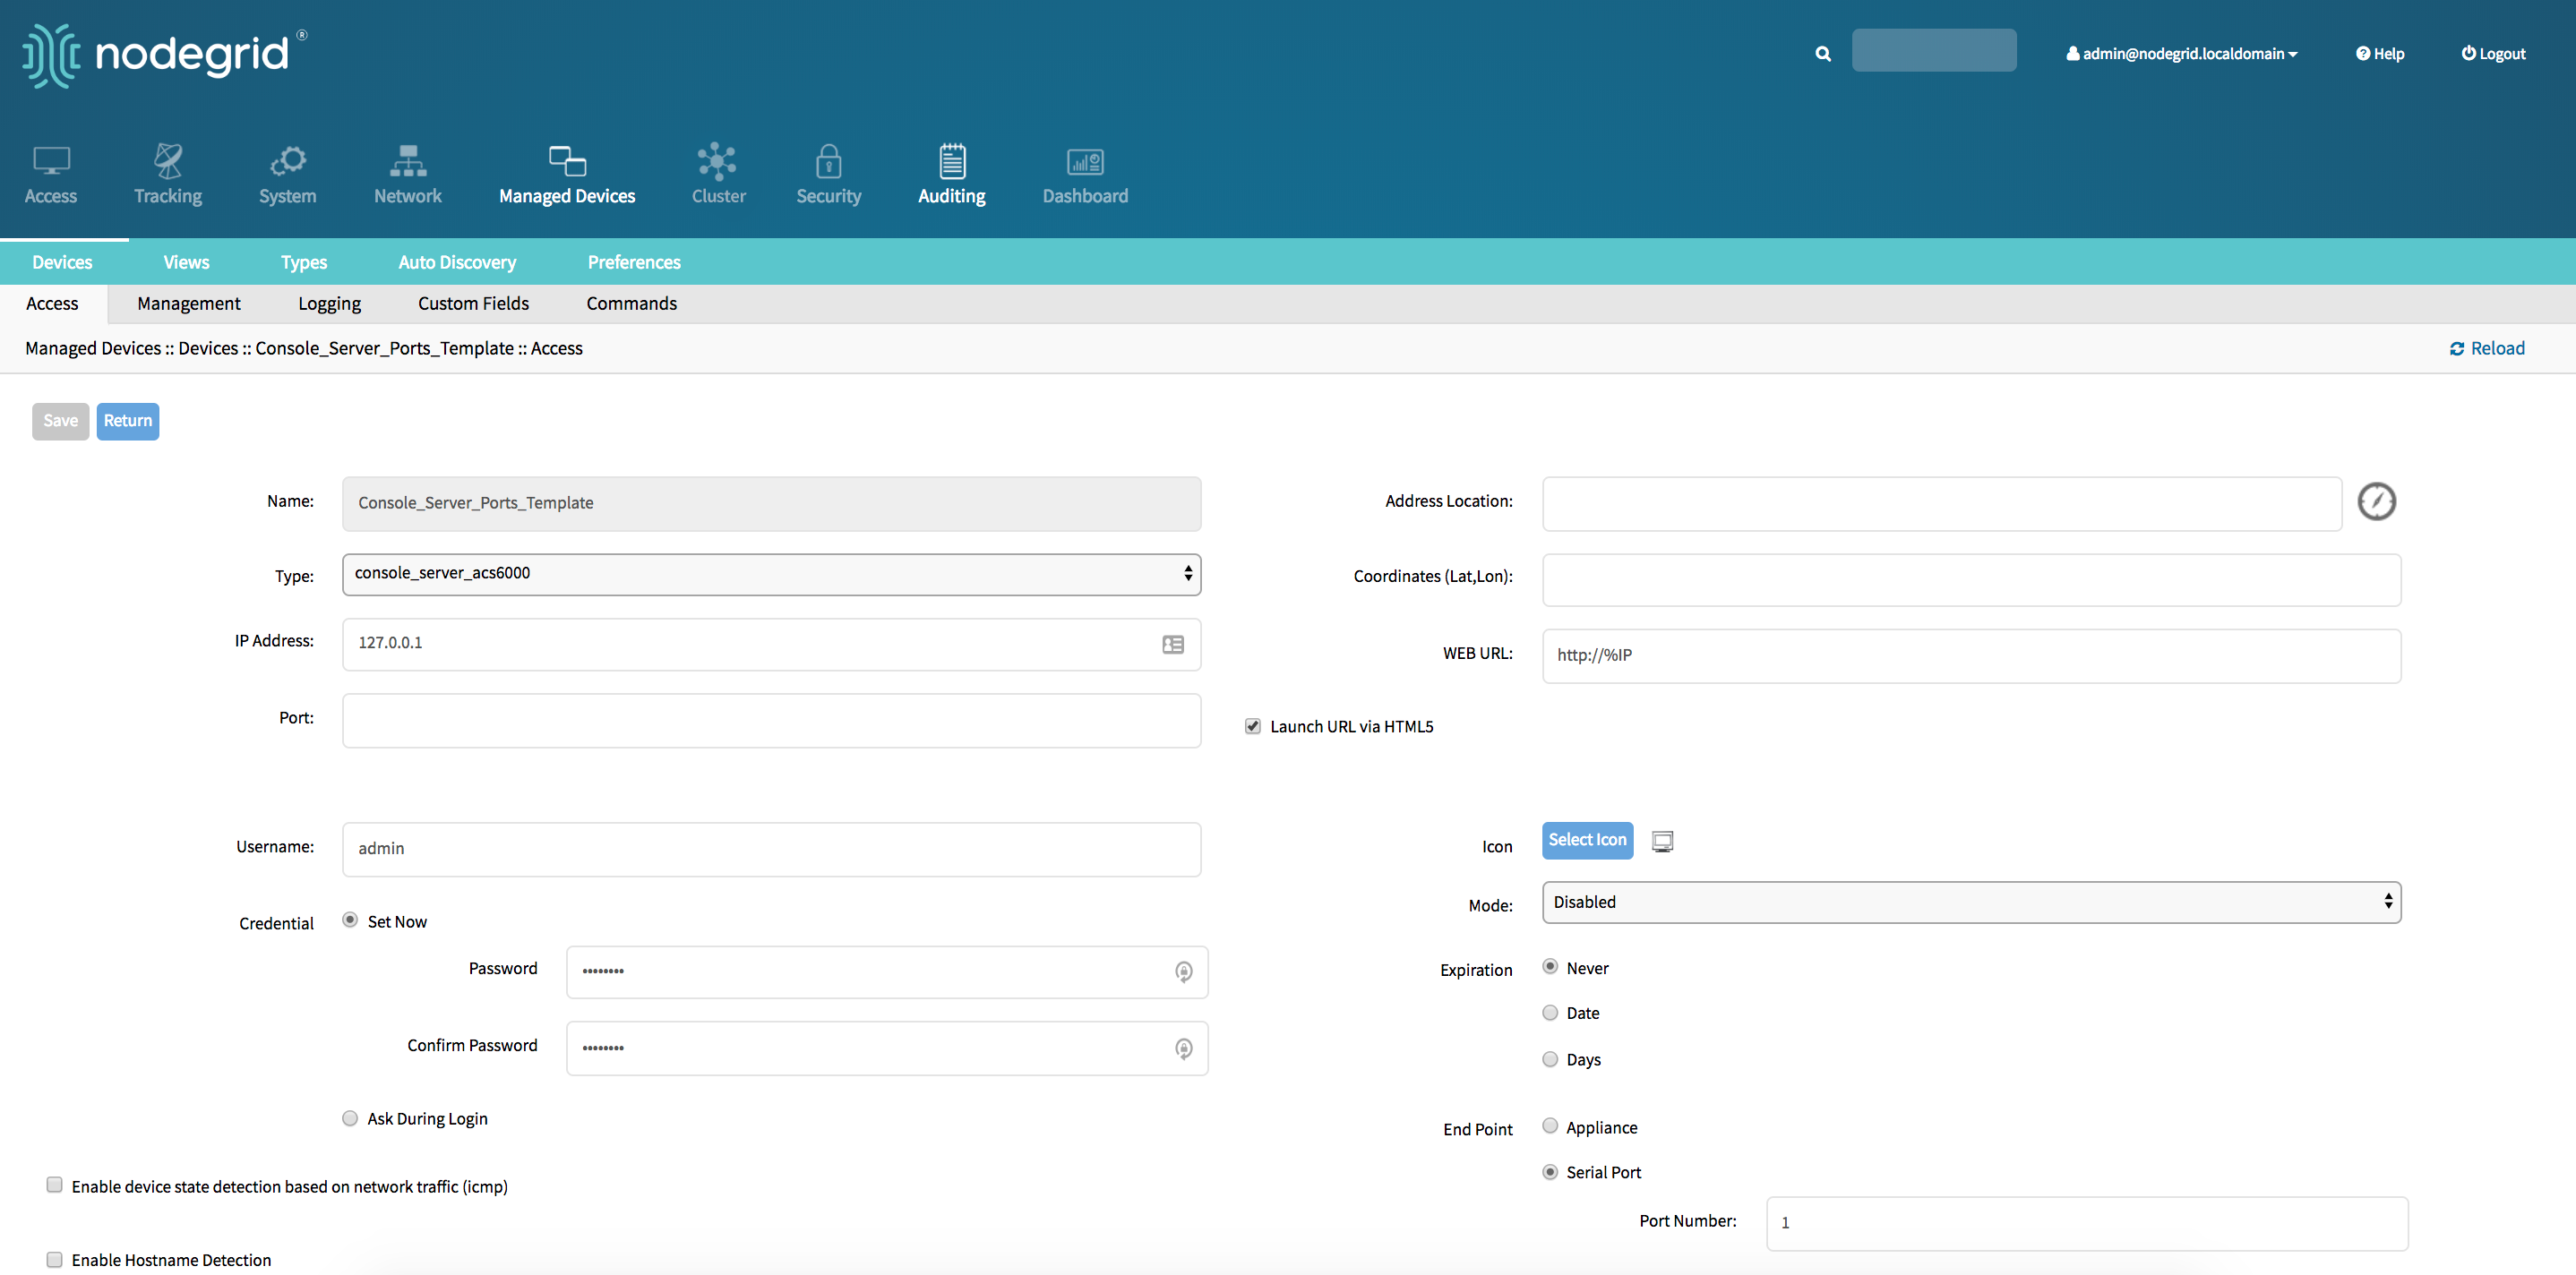Click the Username field containing admin
This screenshot has height=1275, width=2576.
(x=771, y=849)
